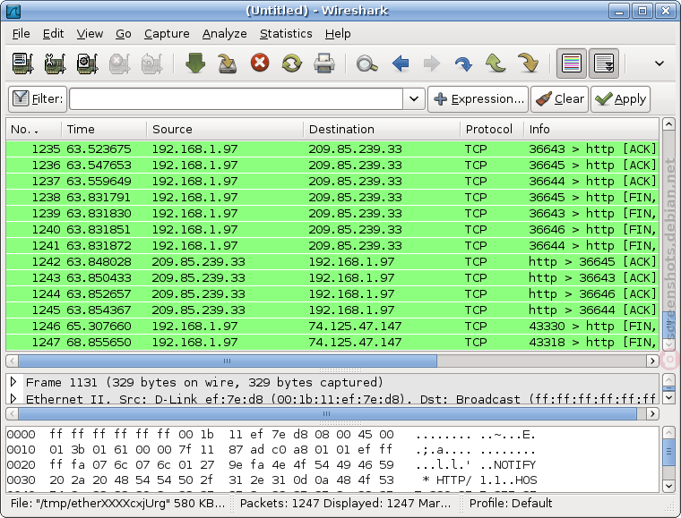
Task: Toggle packet list colorize button
Action: click(571, 64)
